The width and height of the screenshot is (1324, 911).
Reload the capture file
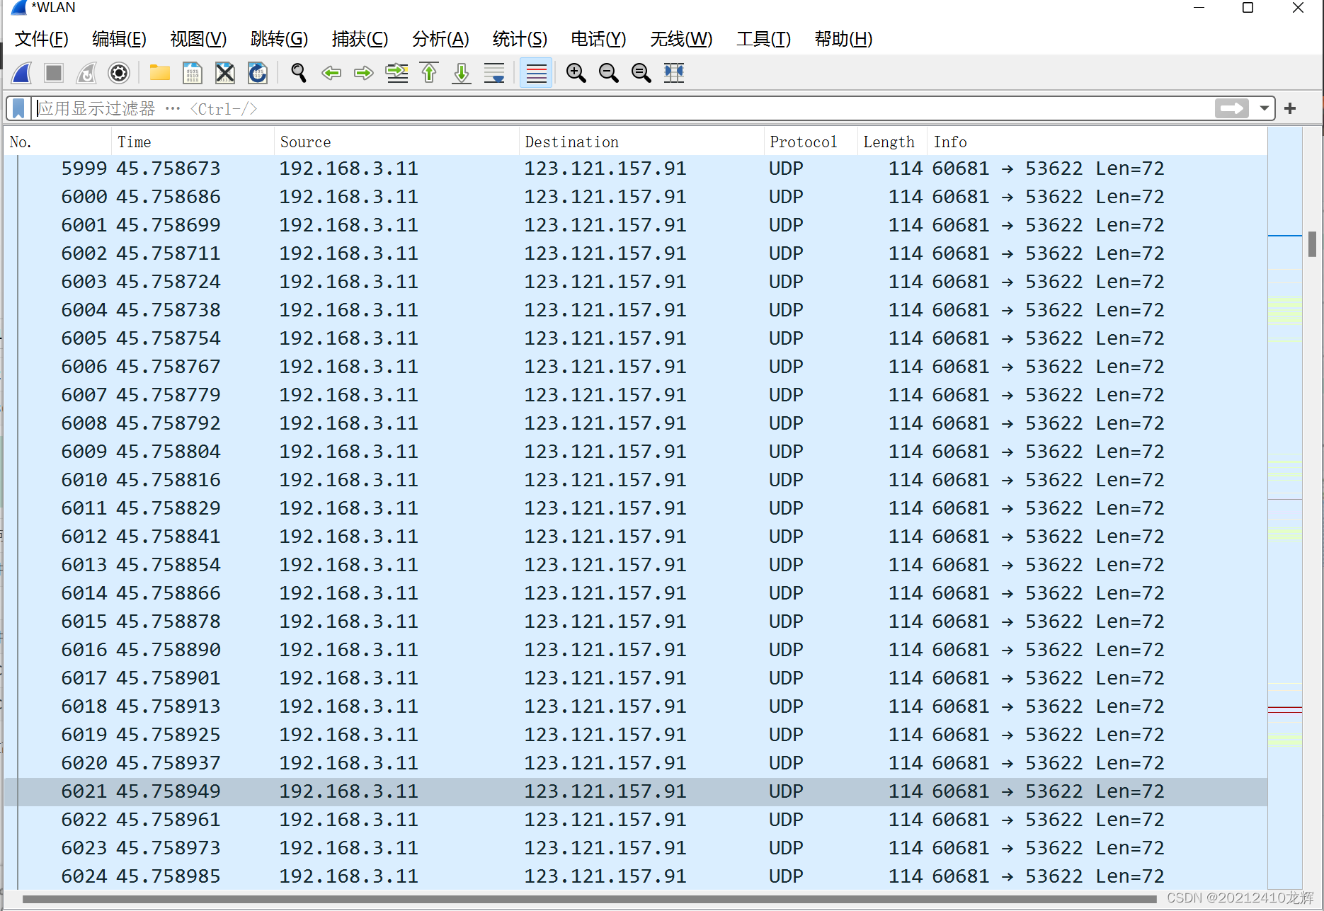(x=258, y=73)
